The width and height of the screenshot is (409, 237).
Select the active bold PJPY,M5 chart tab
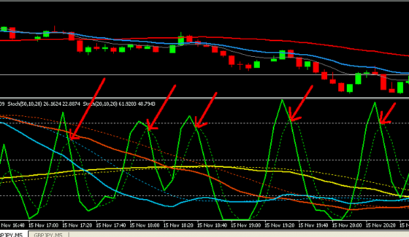tap(12, 234)
